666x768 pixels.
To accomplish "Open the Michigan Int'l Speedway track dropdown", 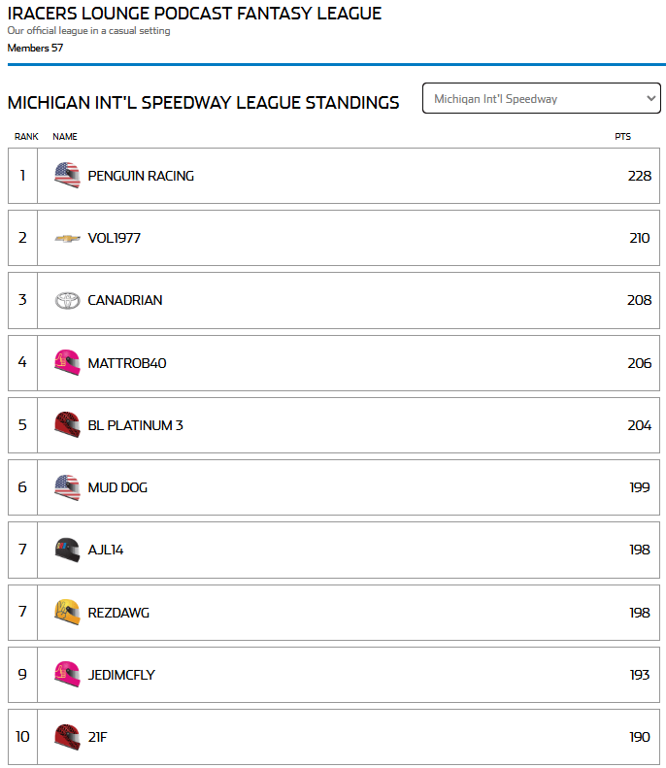I will (541, 98).
